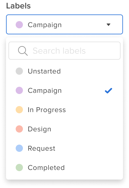Click the Campaign text in selected box

click(x=45, y=25)
